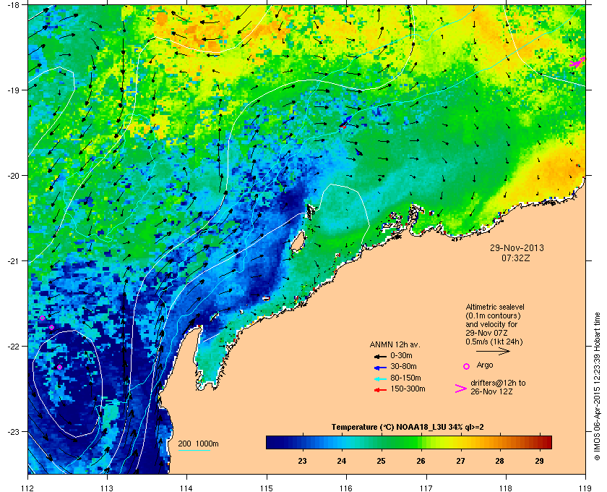Click the -19 latitude axis label

13,90
